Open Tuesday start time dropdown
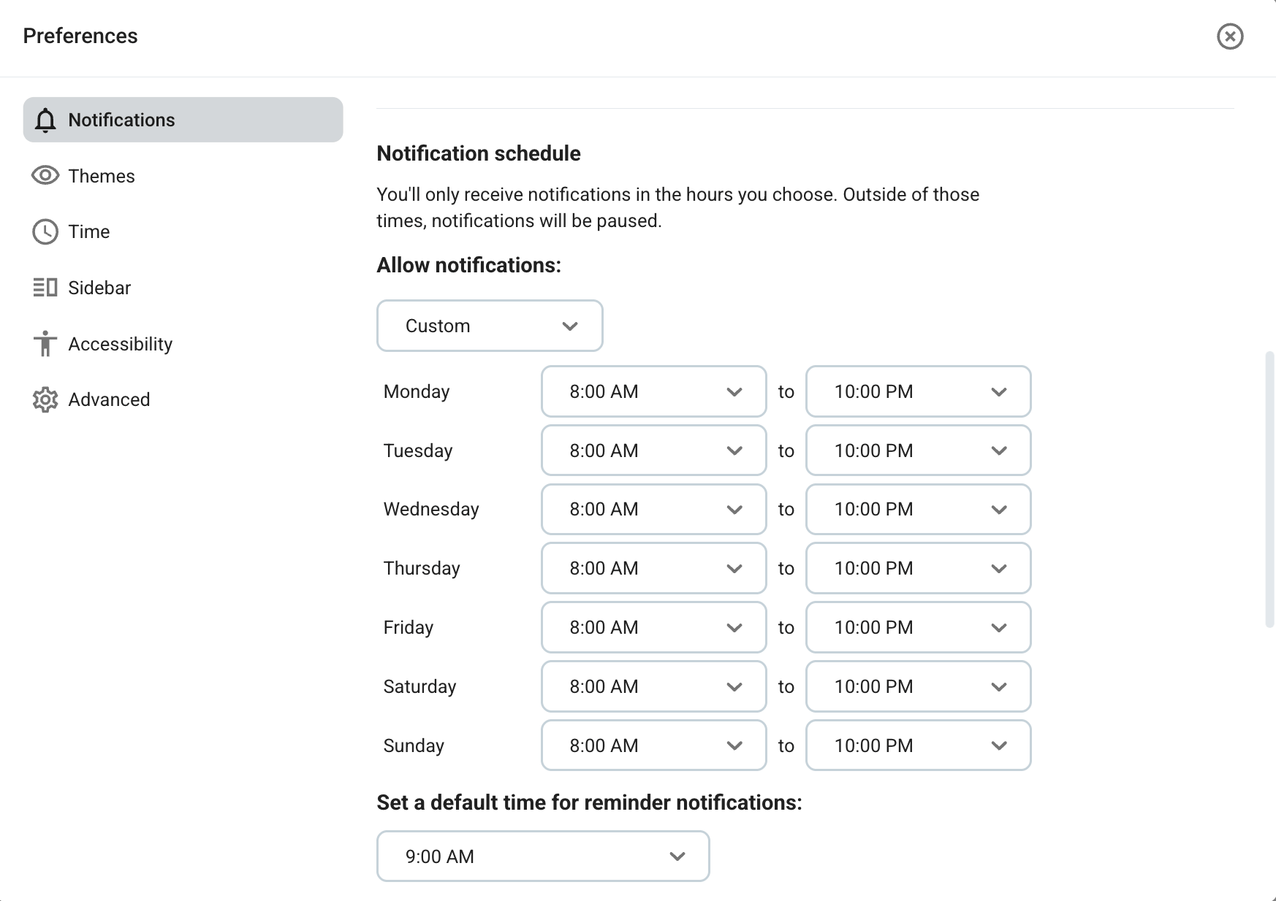Viewport: 1276px width, 901px height. (653, 451)
